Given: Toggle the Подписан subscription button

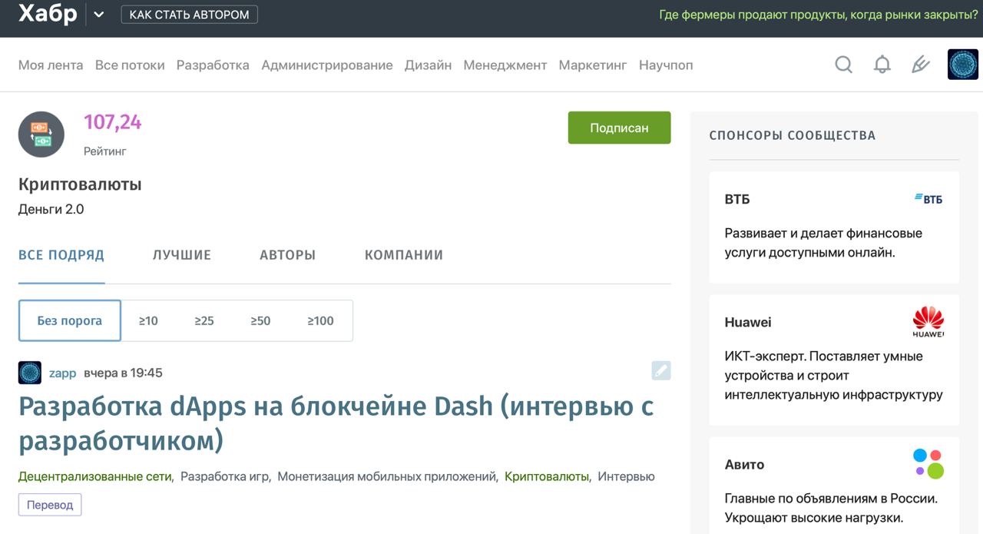Looking at the screenshot, I should coord(619,128).
